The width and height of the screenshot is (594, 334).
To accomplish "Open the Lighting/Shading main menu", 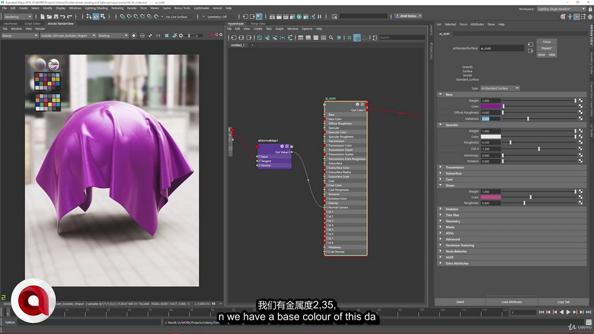I will coord(96,8).
